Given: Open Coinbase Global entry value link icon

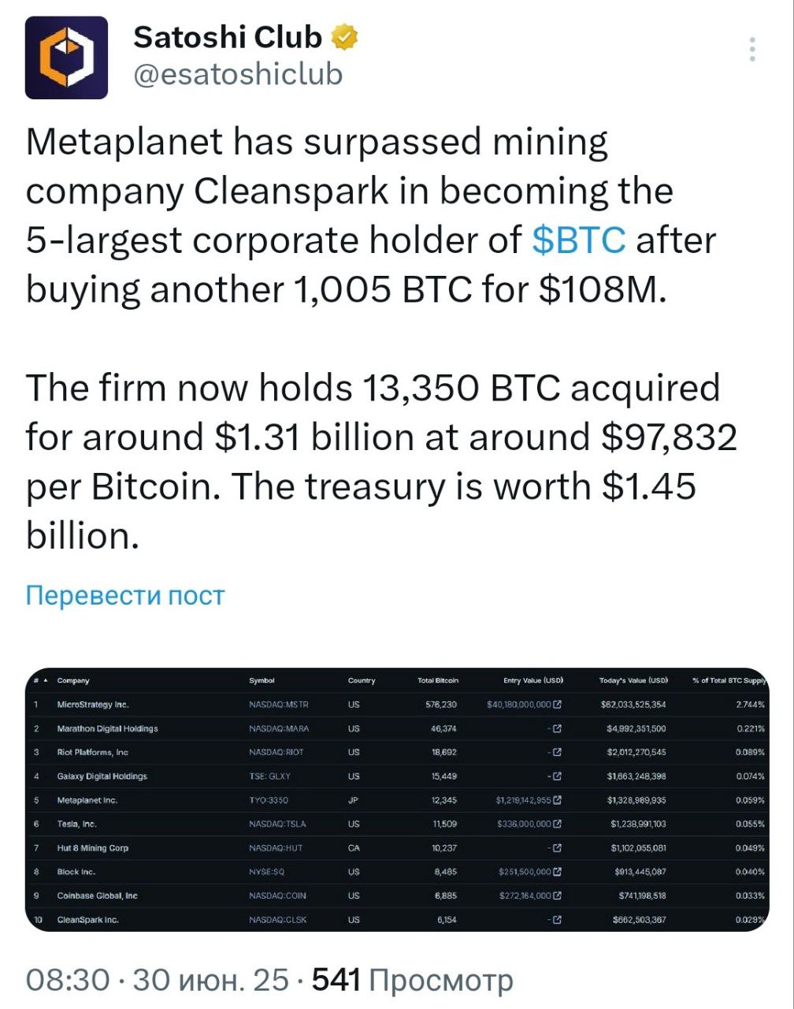Looking at the screenshot, I should [558, 895].
